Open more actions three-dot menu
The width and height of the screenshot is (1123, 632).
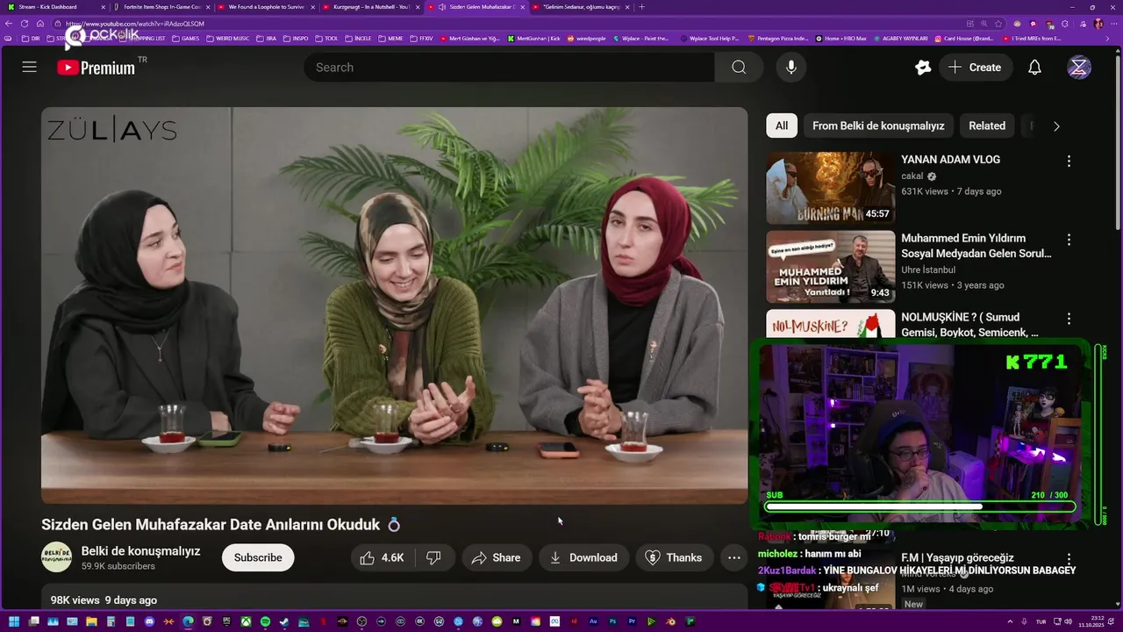tap(734, 557)
